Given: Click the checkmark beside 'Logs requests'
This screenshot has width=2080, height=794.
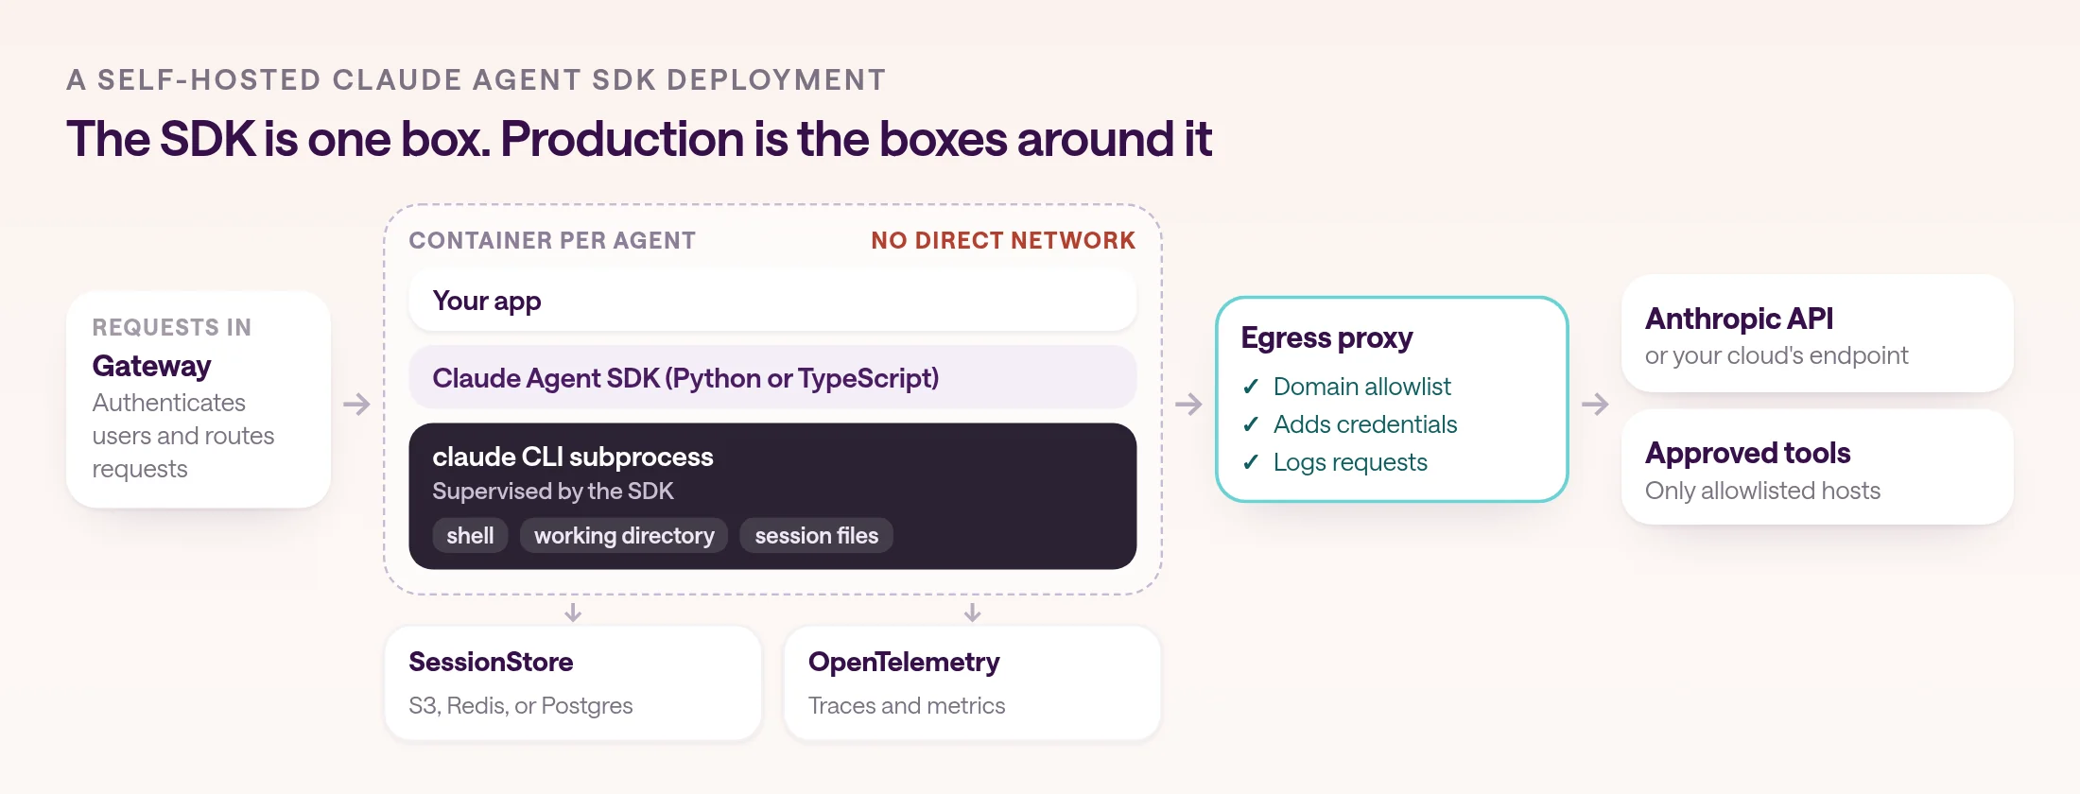Looking at the screenshot, I should click(1251, 462).
